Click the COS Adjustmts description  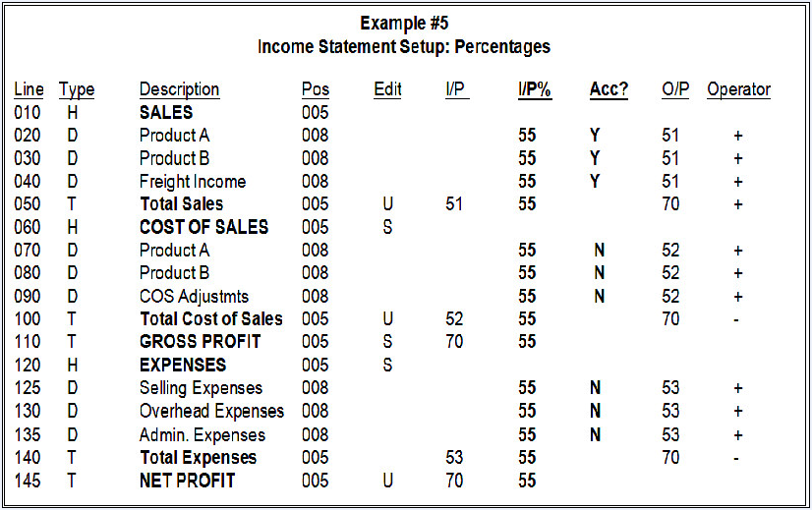(194, 296)
